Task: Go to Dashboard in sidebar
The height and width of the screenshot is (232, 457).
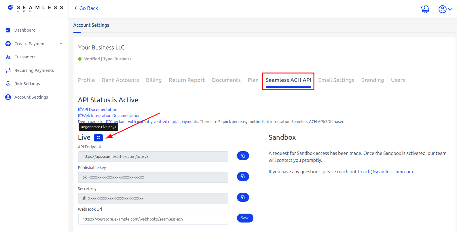Action: pyautogui.click(x=25, y=30)
